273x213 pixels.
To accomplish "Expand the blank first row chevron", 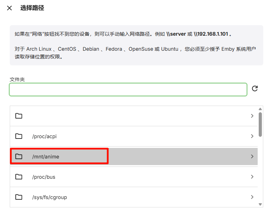I will (x=252, y=116).
